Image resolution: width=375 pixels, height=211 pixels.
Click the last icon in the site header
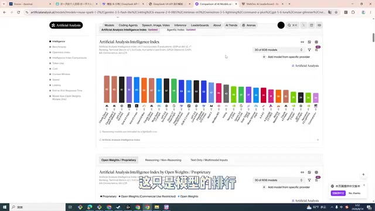[x=319, y=25]
